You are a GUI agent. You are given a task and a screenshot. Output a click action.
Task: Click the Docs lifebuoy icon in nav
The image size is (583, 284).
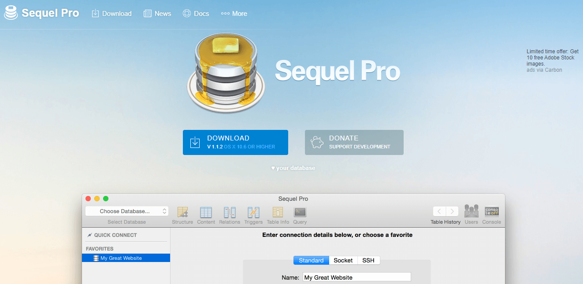pos(186,14)
